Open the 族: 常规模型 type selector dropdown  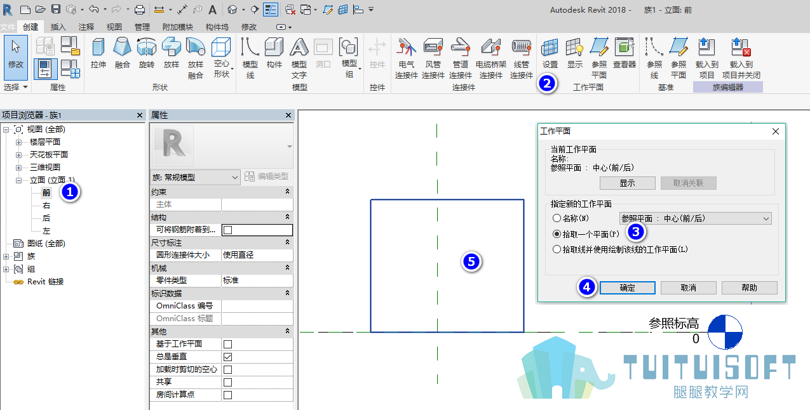[x=196, y=177]
